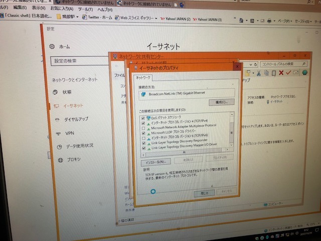Click the Home gear icon in Settings

click(x=52, y=46)
